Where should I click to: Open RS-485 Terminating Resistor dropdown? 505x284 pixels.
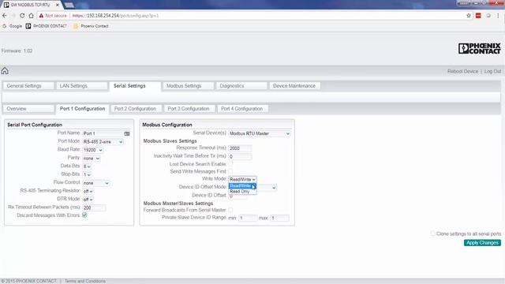[x=88, y=191]
